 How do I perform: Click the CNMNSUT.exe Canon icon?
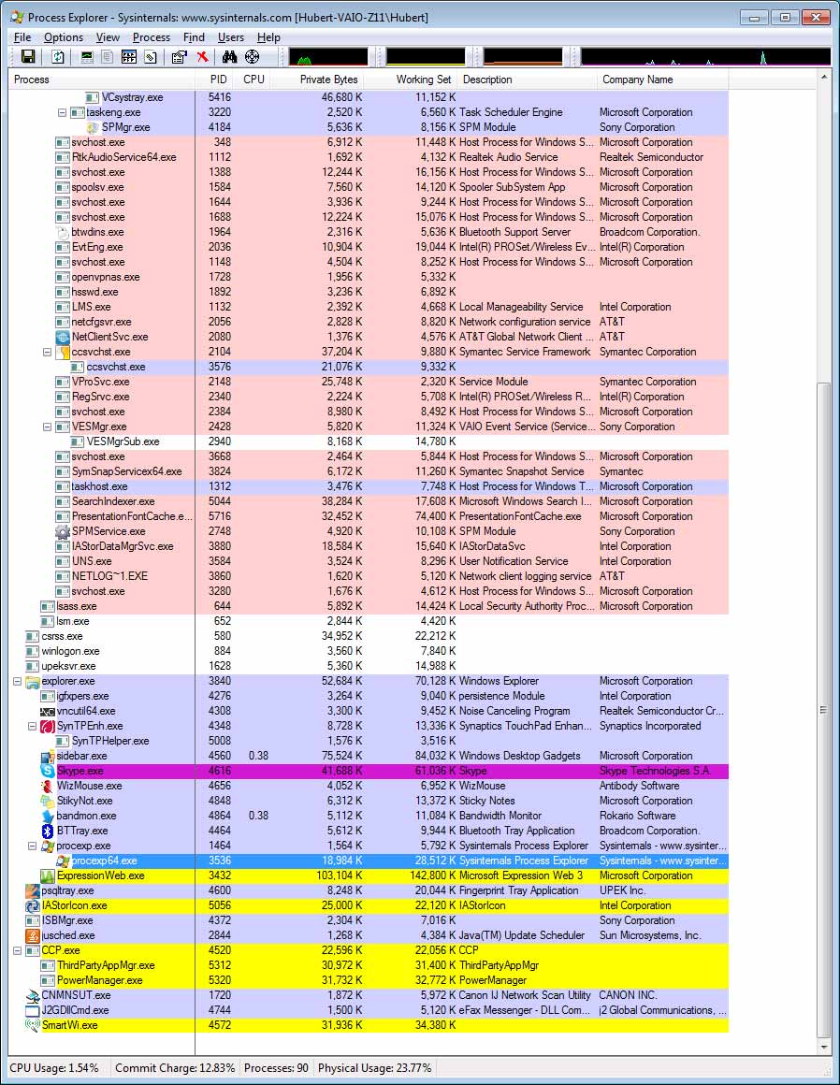[x=33, y=995]
